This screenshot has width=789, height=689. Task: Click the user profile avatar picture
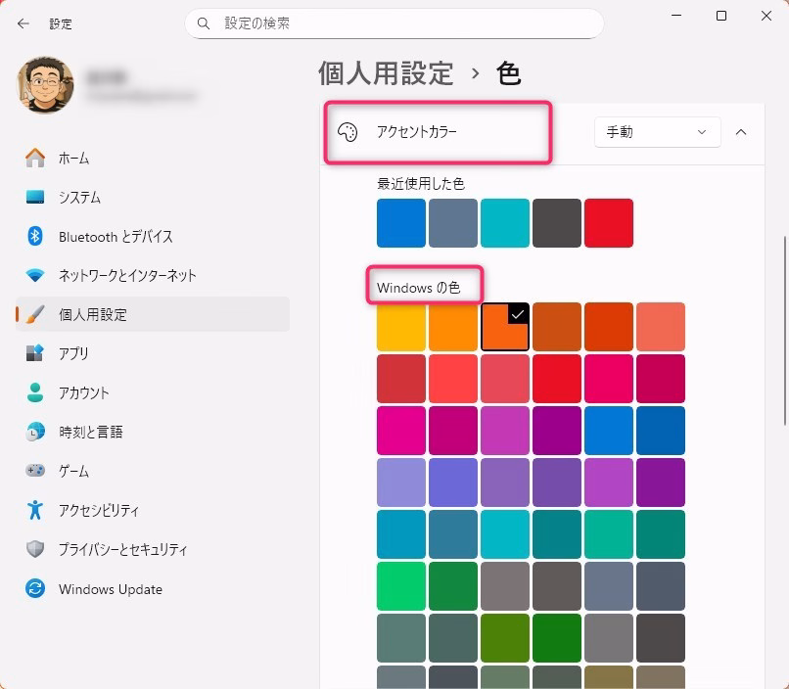coord(45,84)
